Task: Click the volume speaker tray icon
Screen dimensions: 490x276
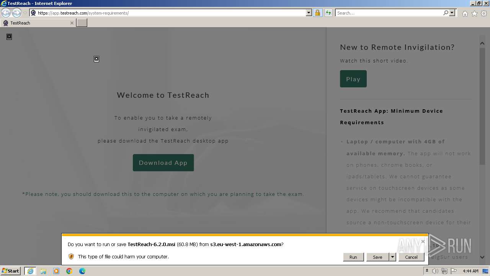Action: [435, 271]
